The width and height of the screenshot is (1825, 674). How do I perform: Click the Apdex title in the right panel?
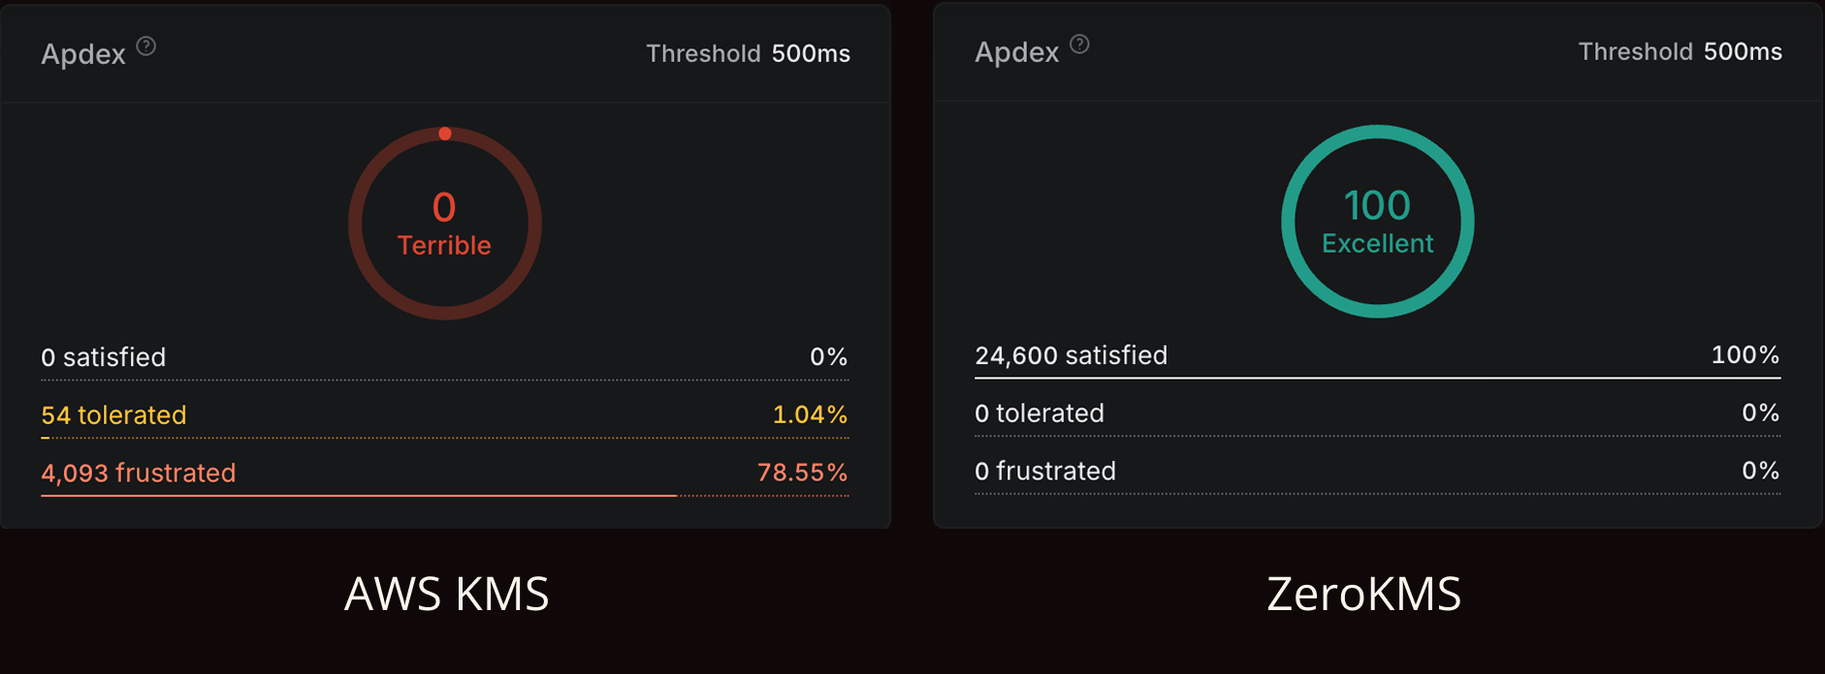pos(1016,52)
